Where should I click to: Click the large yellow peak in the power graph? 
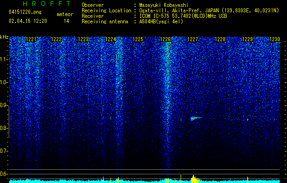194,179
